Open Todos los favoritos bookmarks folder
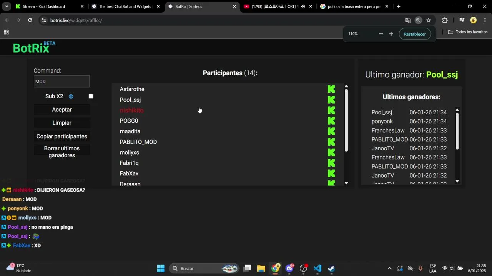This screenshot has width=492, height=276. point(468,32)
